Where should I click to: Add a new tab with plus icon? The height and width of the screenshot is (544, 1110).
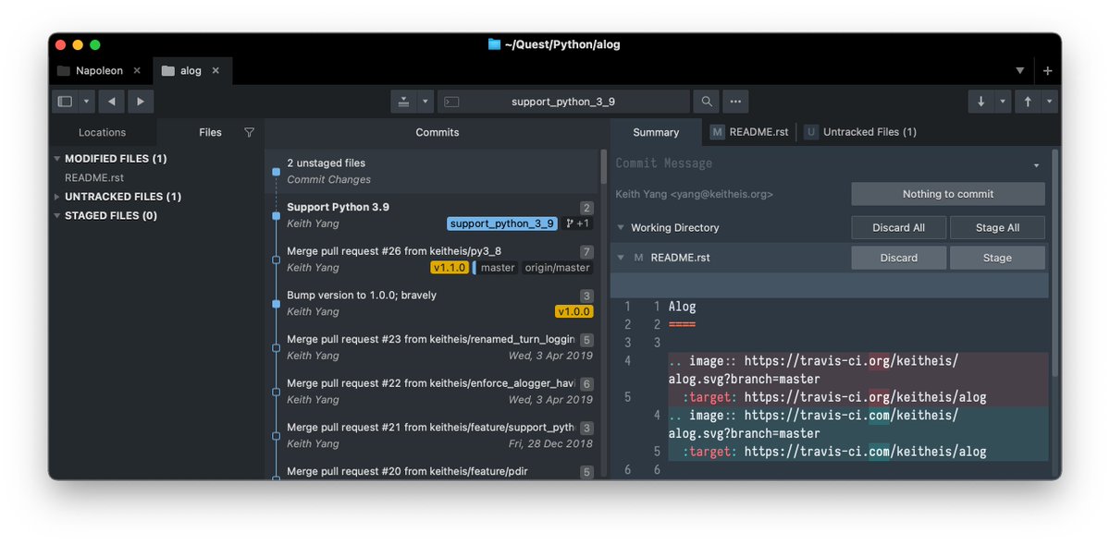(x=1047, y=71)
